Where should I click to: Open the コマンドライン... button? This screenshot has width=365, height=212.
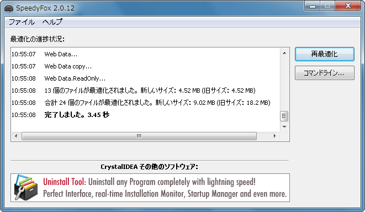coord(325,73)
